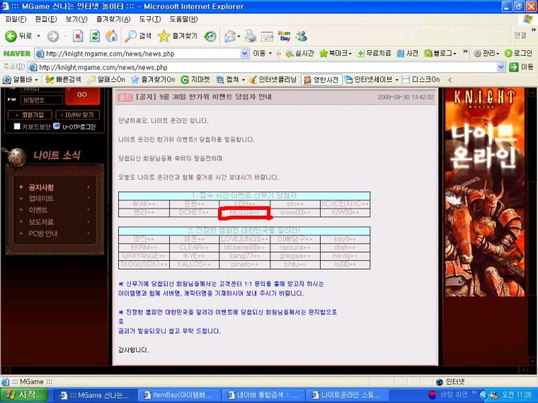Viewport: 538px width, 403px height.
Task: Click in the 비밀번호 password field
Action: (x=42, y=100)
